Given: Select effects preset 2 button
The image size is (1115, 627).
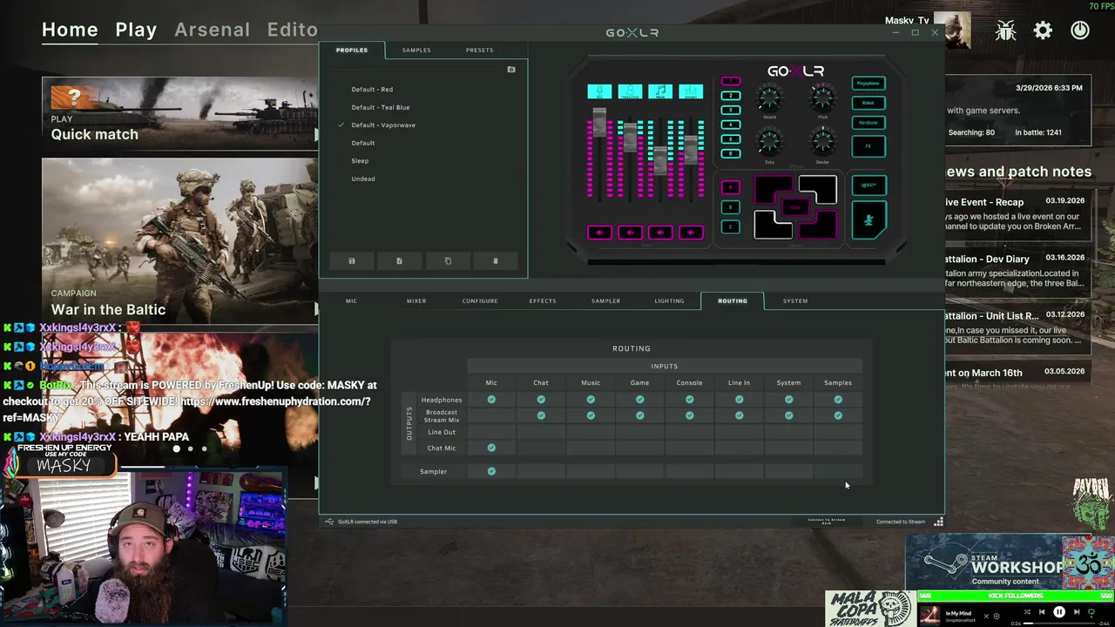Looking at the screenshot, I should tap(731, 96).
